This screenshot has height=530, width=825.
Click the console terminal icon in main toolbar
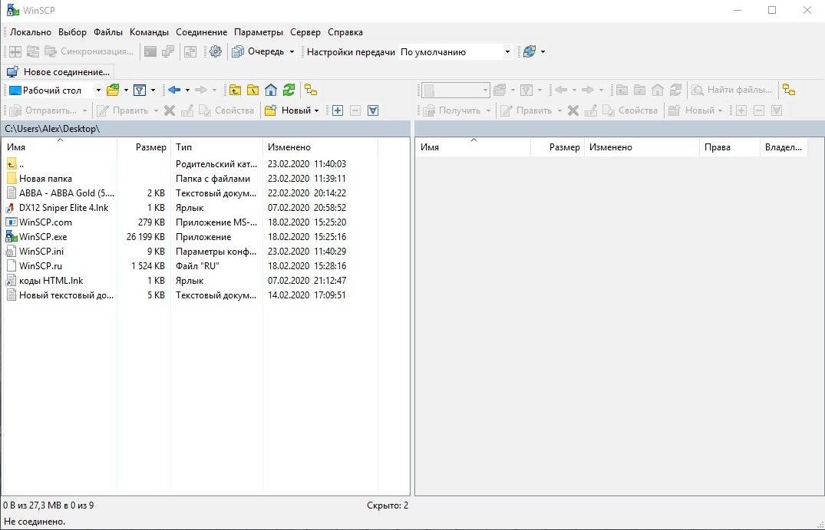click(150, 51)
